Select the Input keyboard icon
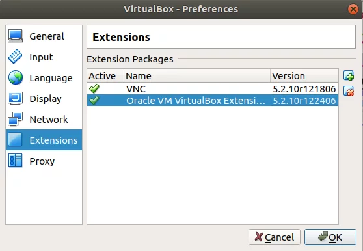 [x=15, y=57]
